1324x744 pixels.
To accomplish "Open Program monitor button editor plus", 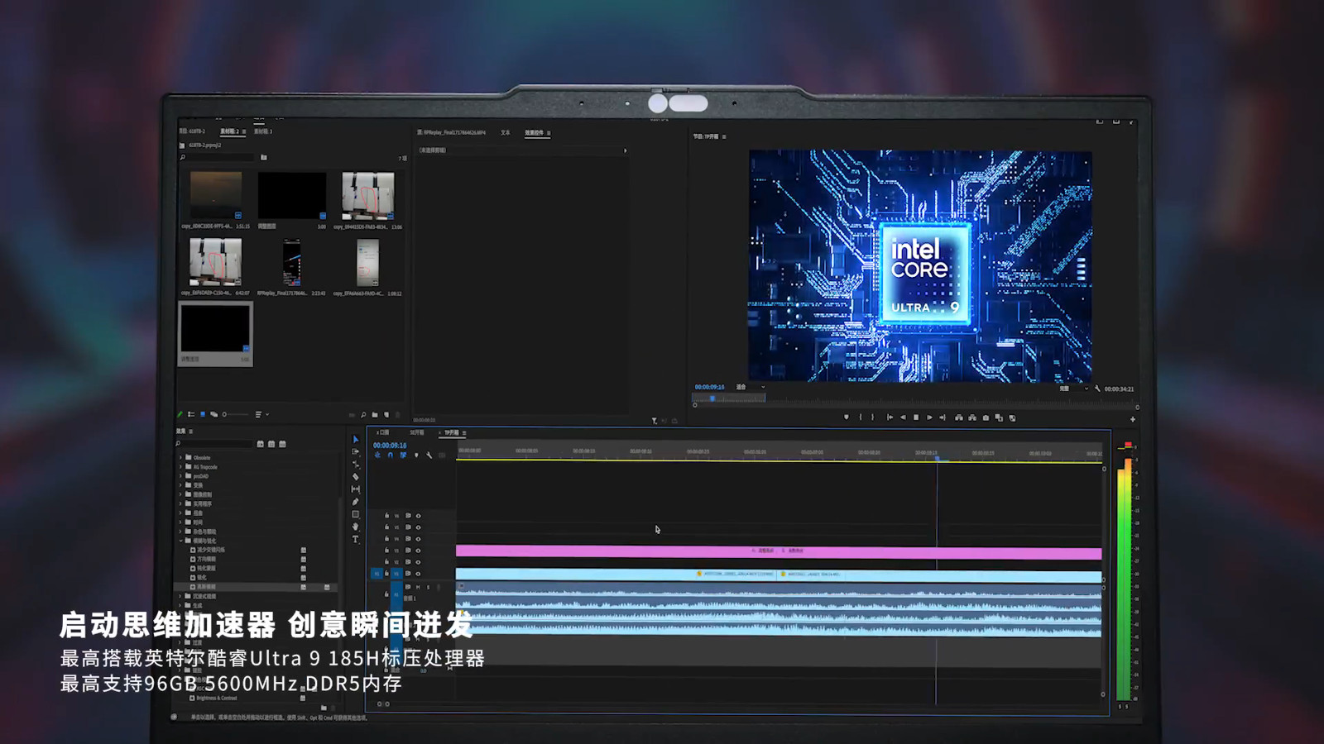I will pos(1133,419).
